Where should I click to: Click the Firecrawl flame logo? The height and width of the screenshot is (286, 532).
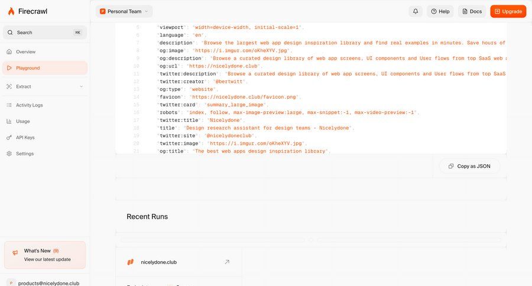tap(11, 11)
